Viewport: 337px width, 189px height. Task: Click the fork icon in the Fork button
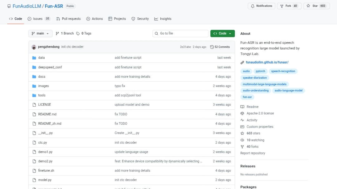282,6
